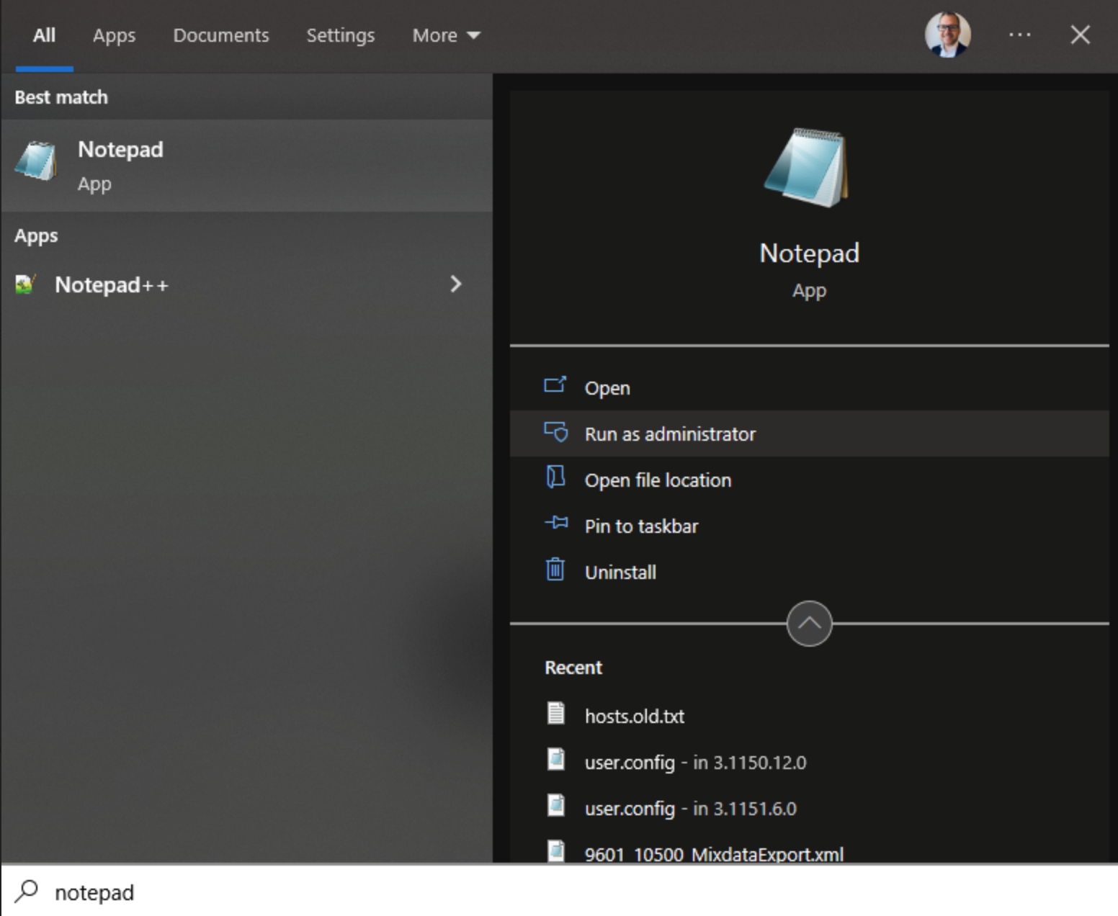
Task: Click the large Notepad icon in preview
Action: click(808, 168)
